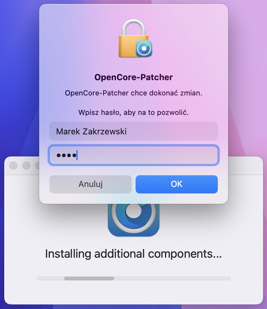The width and height of the screenshot is (267, 309).
Task: Click the 'Installing additional components...' label
Action: [x=134, y=254]
